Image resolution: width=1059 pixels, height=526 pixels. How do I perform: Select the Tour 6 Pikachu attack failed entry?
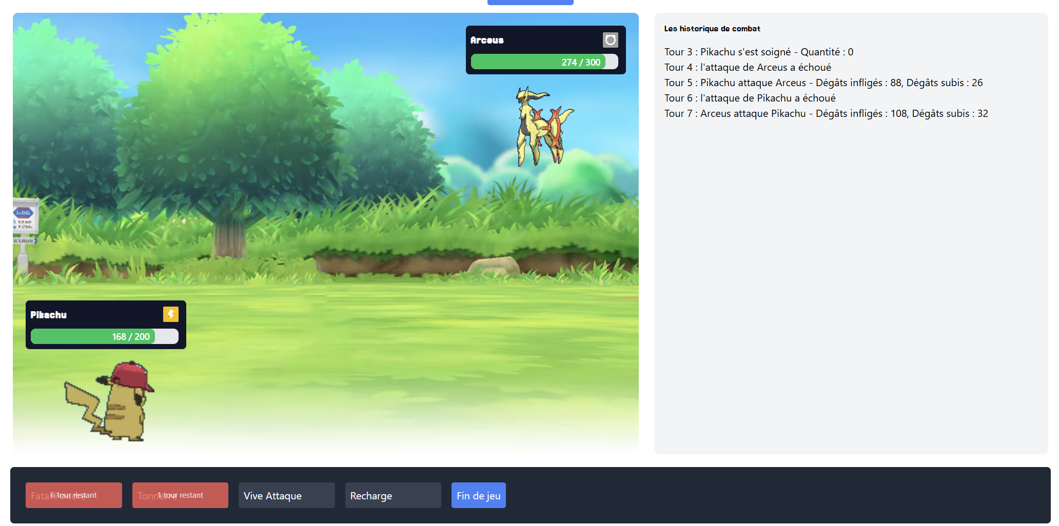[x=750, y=98]
